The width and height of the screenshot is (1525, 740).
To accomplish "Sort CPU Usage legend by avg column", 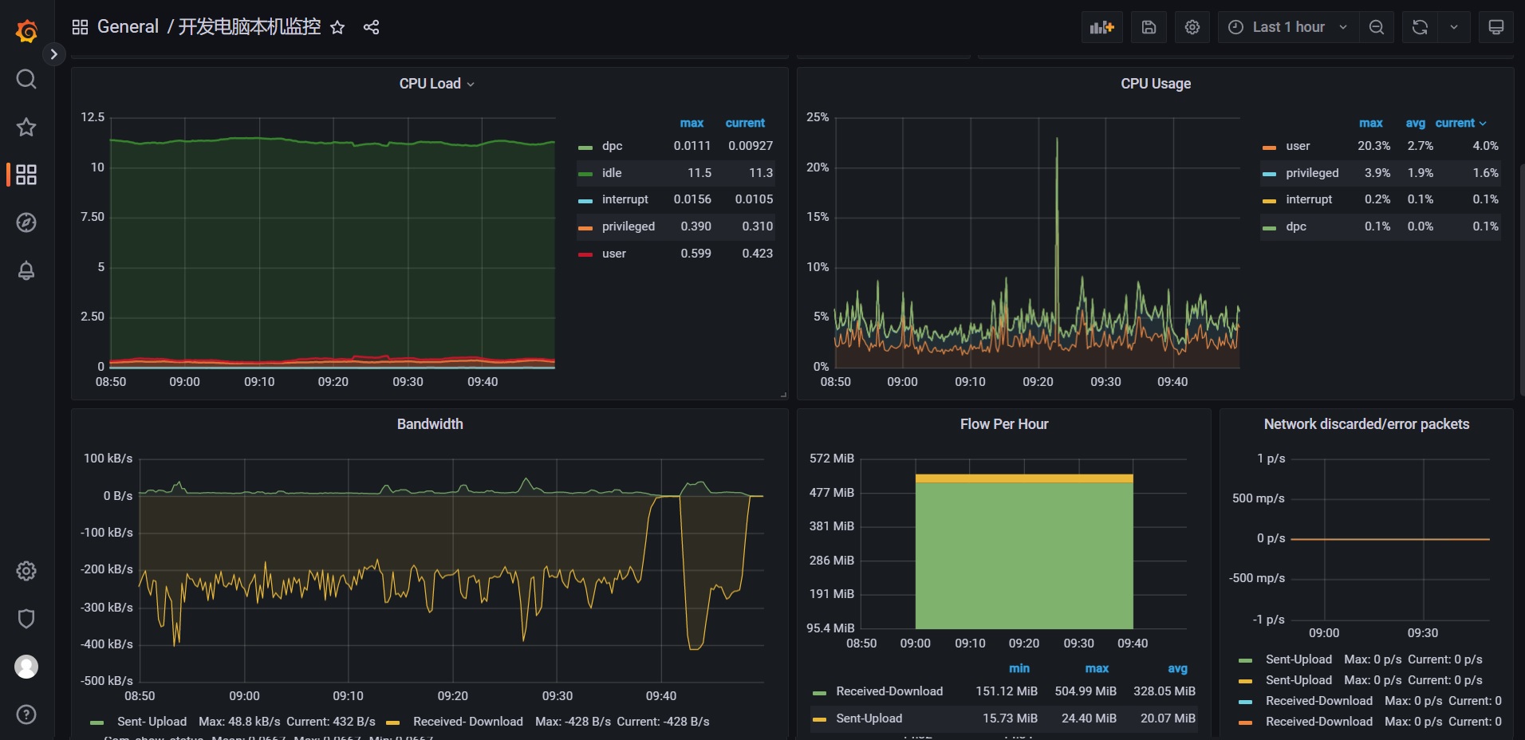I will click(1415, 123).
